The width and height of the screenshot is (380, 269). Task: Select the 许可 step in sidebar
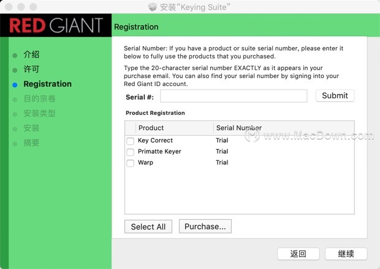pos(31,69)
